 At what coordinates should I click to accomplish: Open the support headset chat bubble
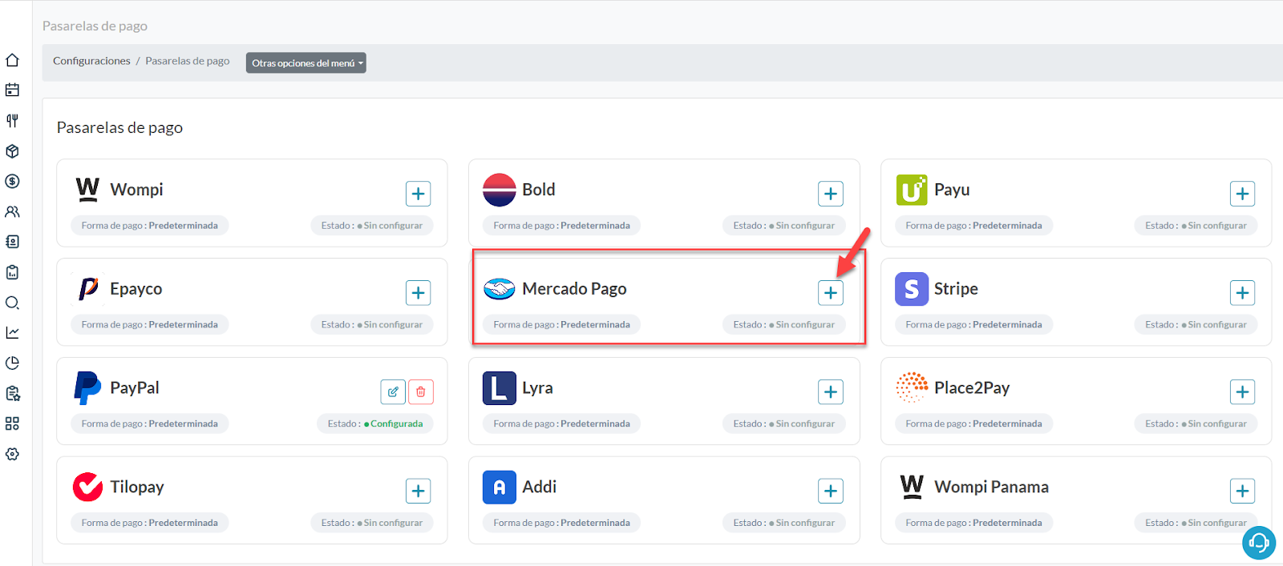1258,543
